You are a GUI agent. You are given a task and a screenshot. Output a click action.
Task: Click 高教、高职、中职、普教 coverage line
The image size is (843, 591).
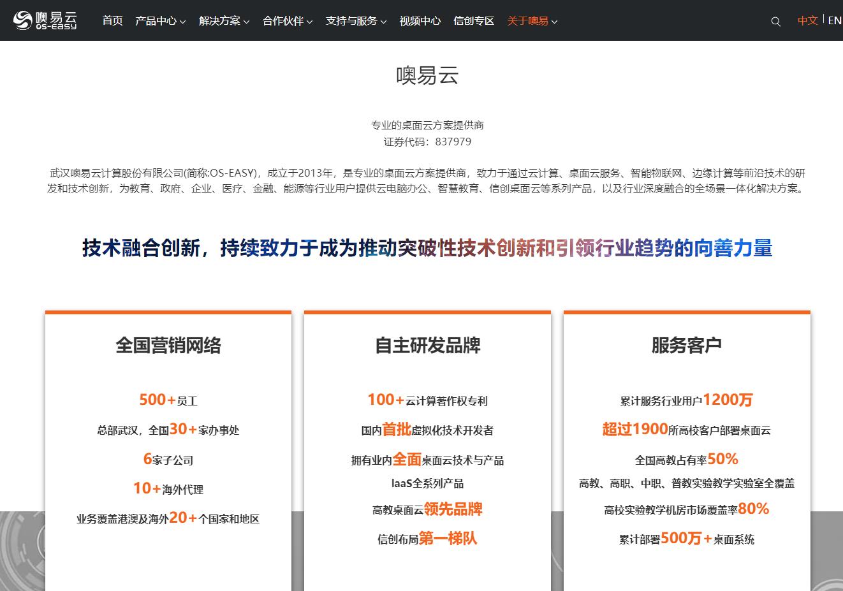tap(687, 483)
